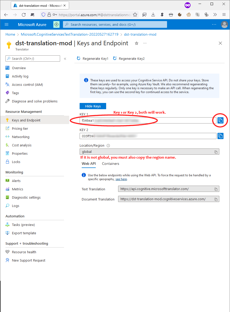Open the Tags page
The image size is (230, 312).
click(x=15, y=93)
